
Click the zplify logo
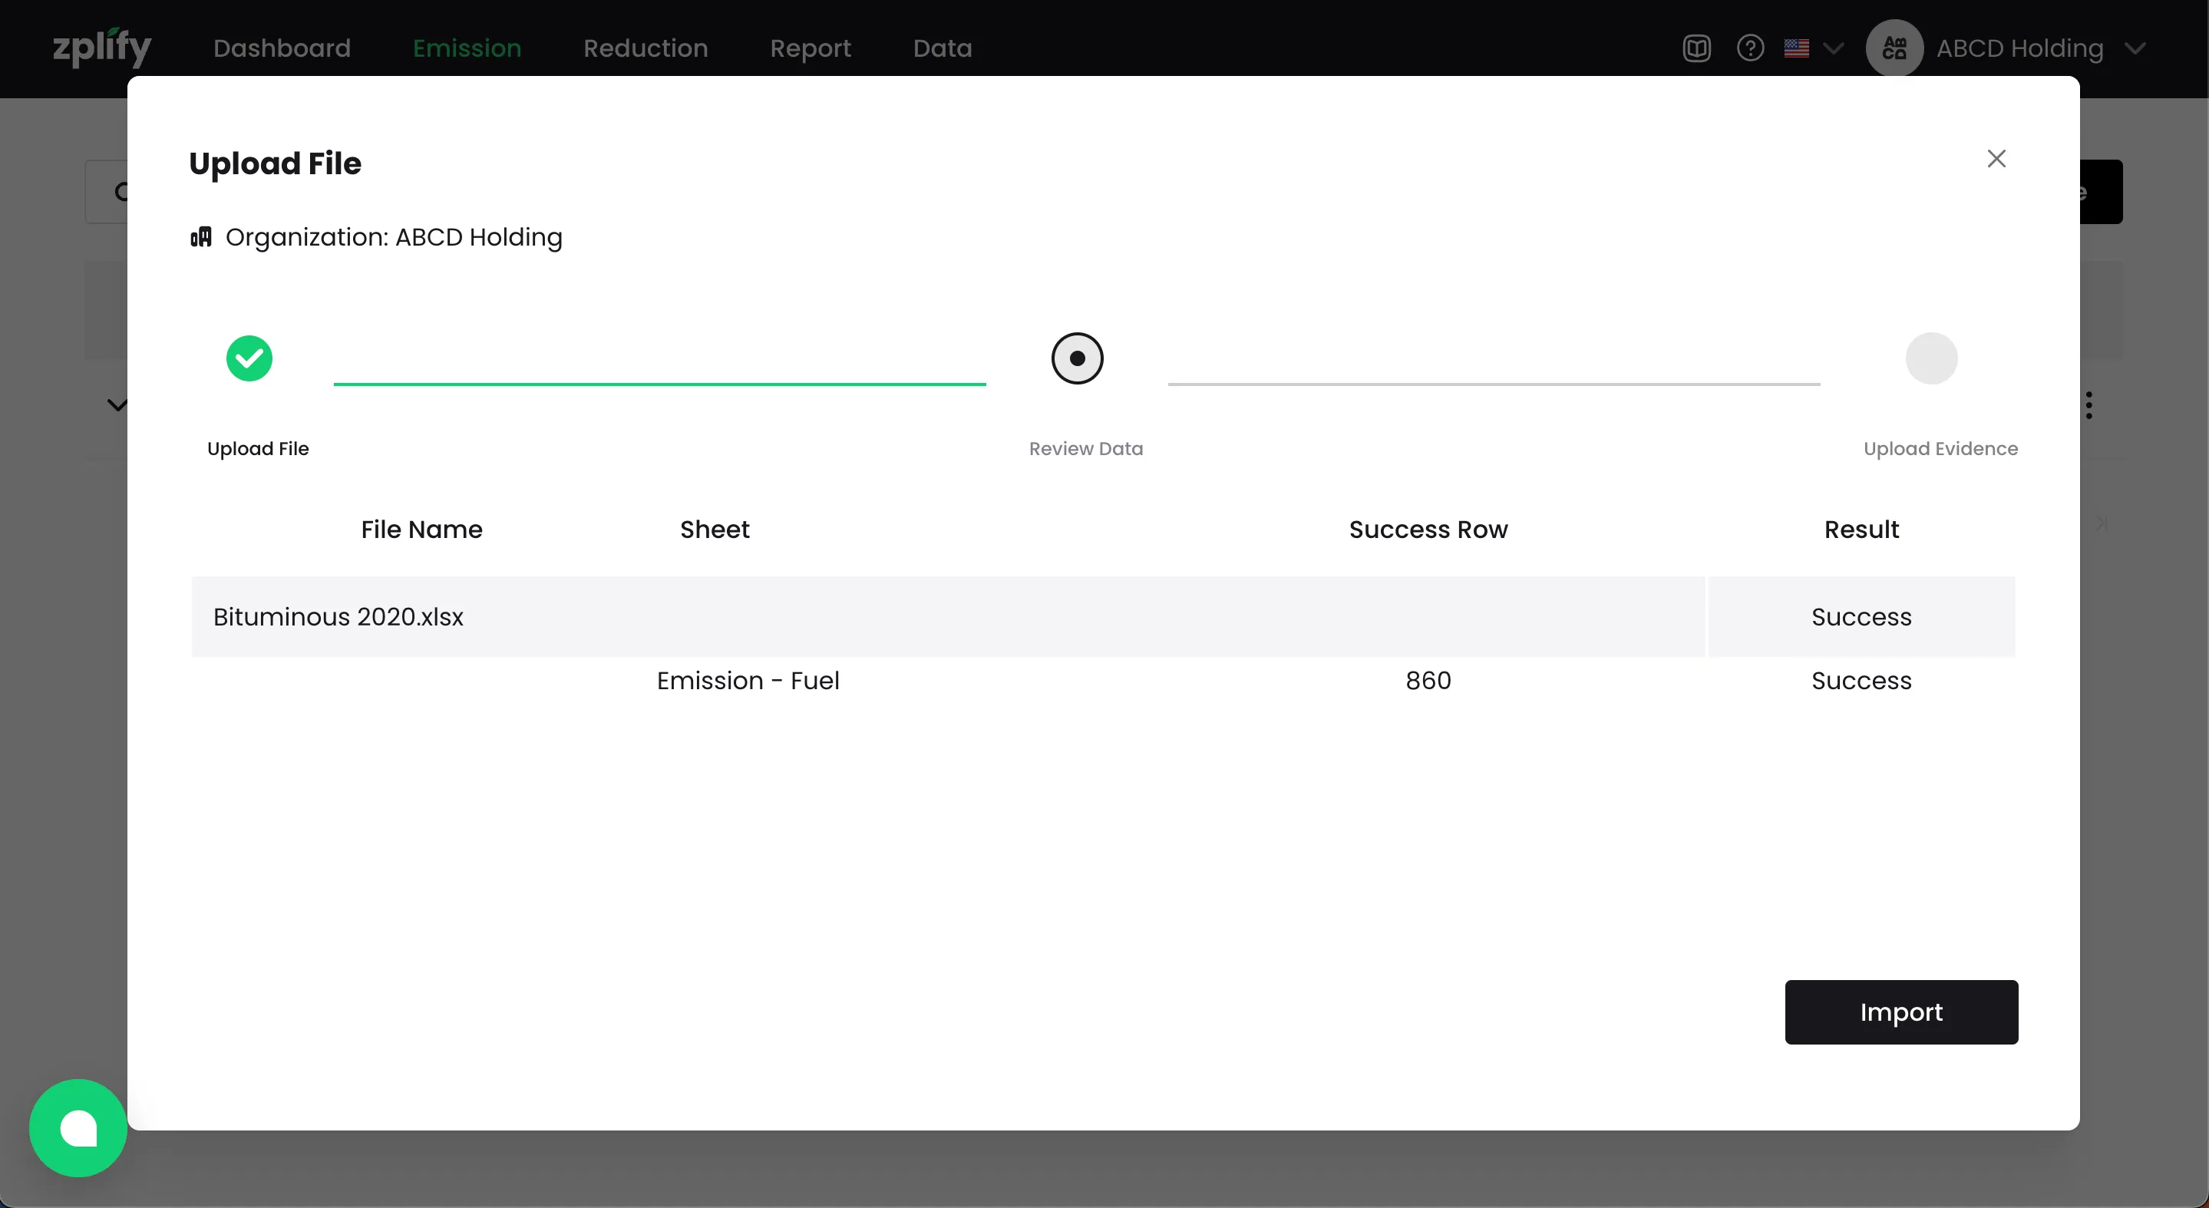point(102,47)
